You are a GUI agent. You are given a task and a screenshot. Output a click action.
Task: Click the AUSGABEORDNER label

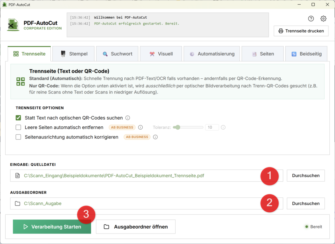(28, 193)
